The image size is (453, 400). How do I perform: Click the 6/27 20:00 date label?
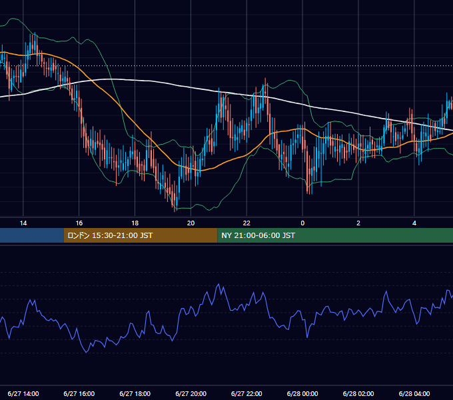[191, 393]
